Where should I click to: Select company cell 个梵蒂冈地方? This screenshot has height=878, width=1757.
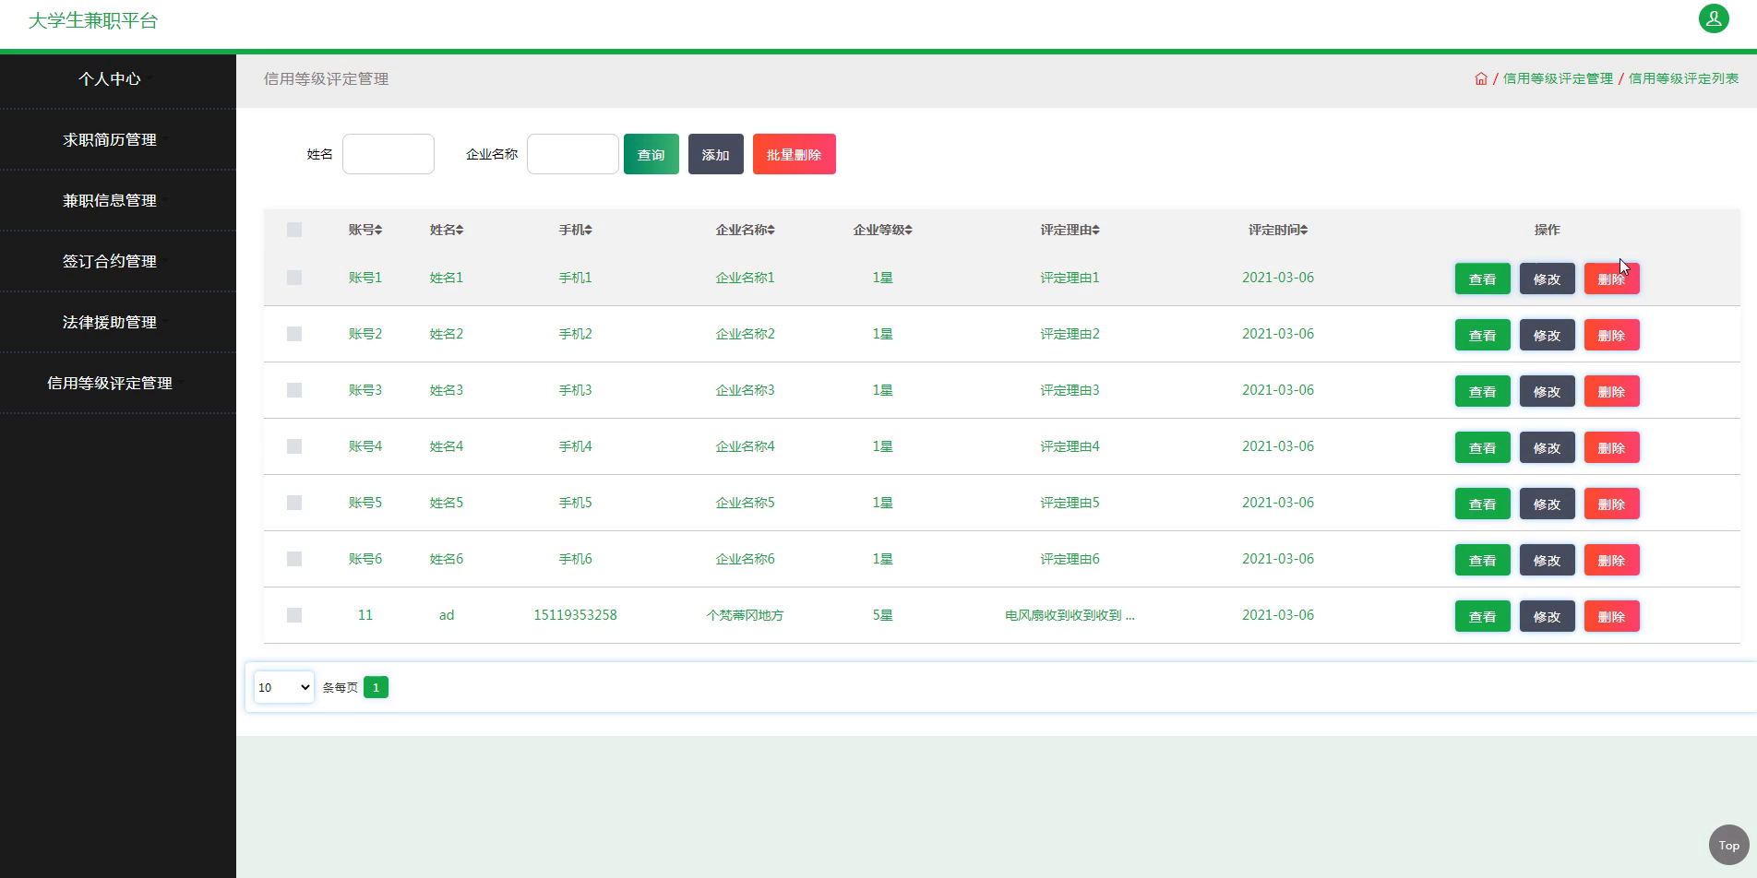(x=745, y=615)
